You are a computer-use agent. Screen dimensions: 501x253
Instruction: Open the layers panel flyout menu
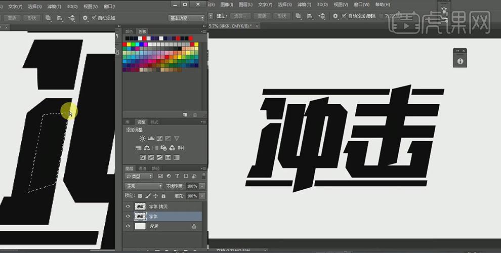(204, 168)
